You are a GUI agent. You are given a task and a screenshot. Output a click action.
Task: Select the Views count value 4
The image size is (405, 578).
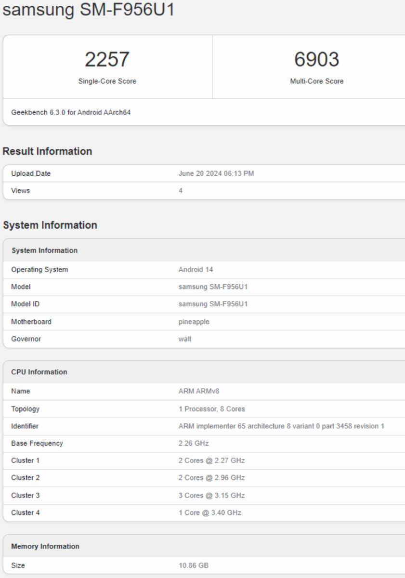click(x=181, y=191)
